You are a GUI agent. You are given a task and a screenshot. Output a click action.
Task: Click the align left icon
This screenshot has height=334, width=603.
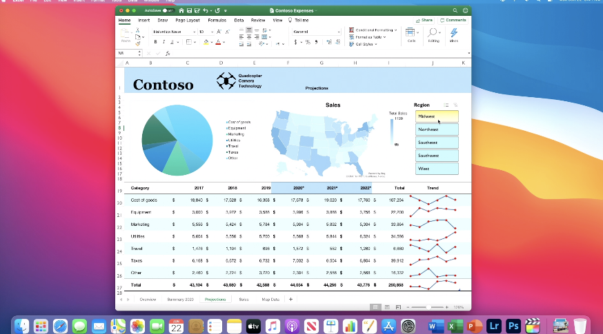point(241,37)
